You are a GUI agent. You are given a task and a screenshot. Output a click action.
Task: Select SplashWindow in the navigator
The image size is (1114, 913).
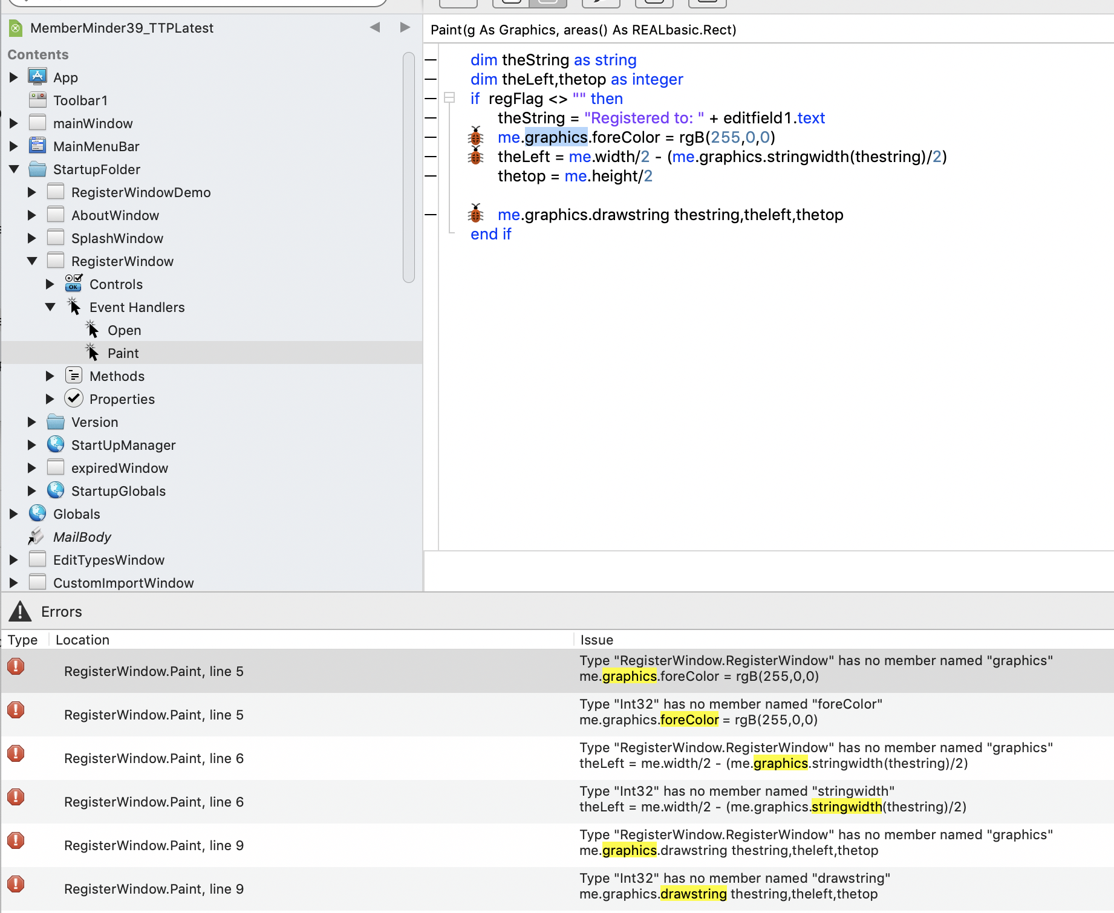click(117, 238)
